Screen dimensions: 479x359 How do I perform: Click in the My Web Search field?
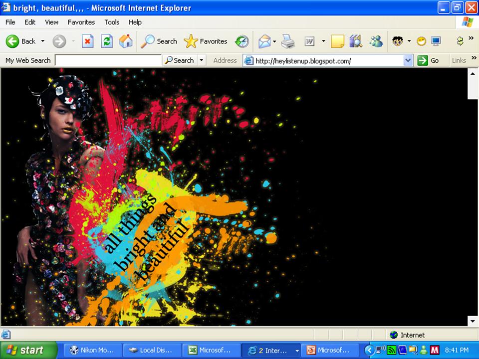point(108,60)
